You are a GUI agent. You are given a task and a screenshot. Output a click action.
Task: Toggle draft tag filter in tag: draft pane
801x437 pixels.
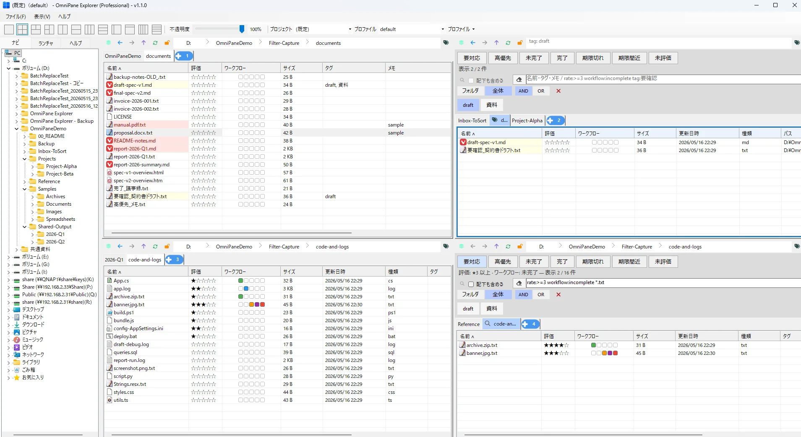click(x=468, y=105)
